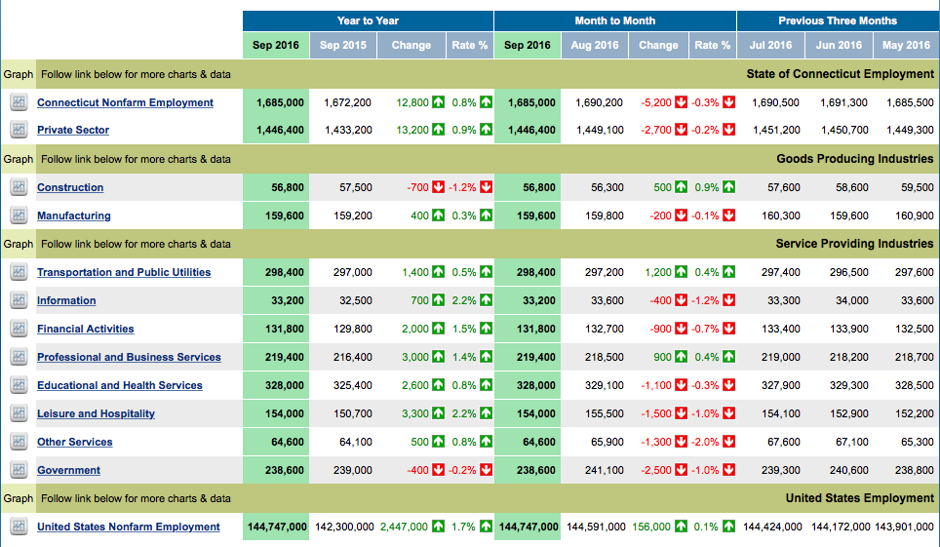Click the graph icon beside Construction
This screenshot has width=940, height=547.
[x=18, y=187]
